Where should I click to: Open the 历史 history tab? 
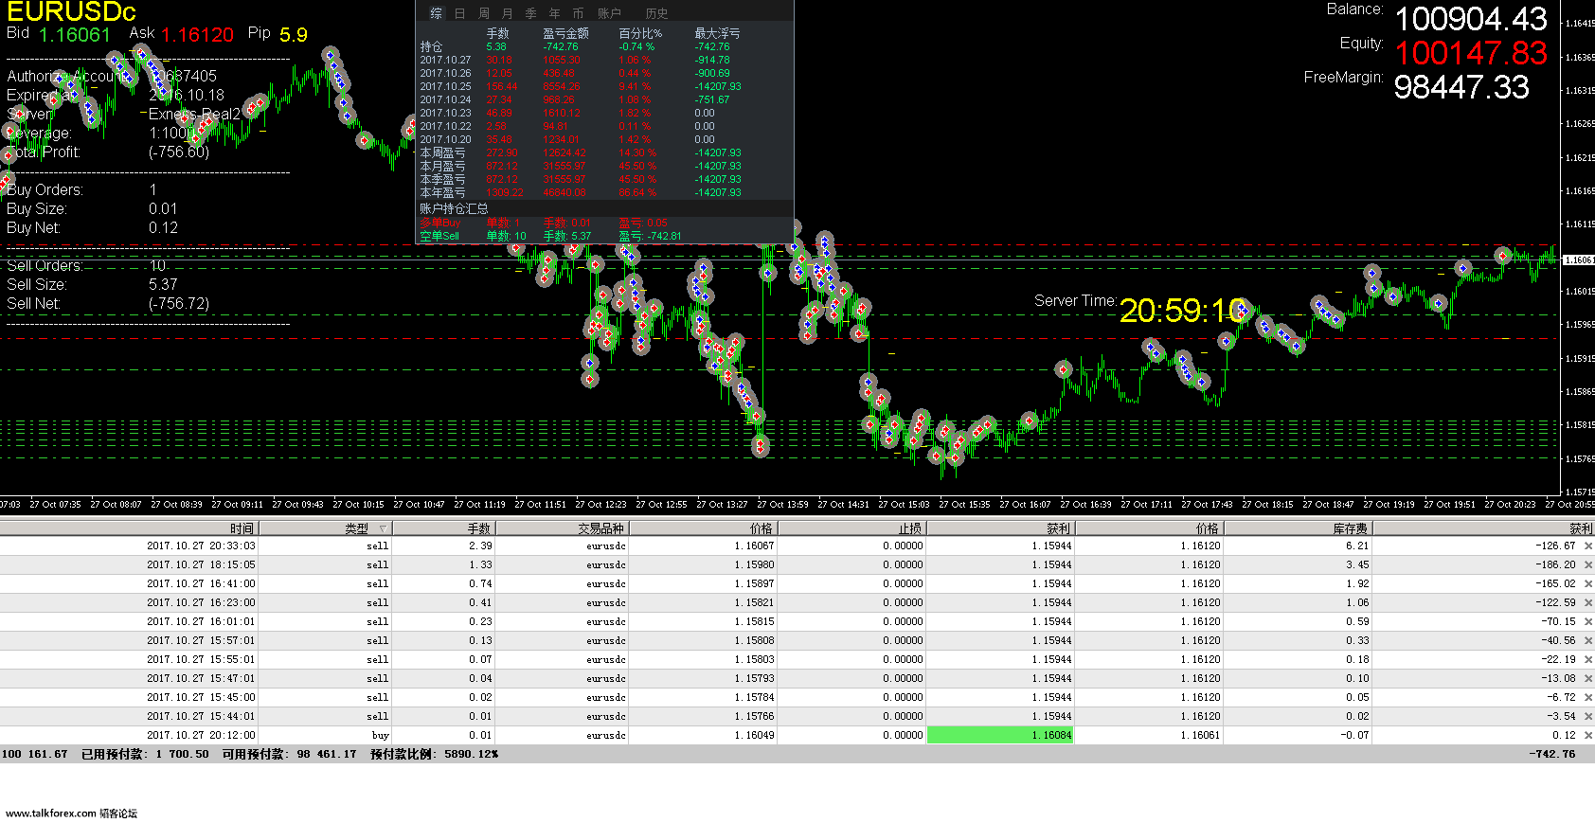[x=656, y=13]
